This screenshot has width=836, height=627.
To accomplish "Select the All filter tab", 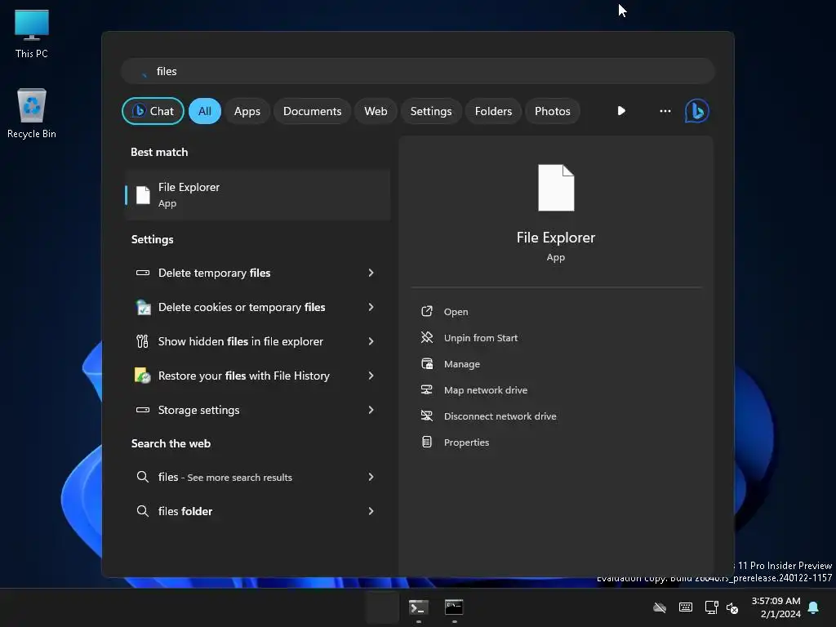I will tap(205, 111).
